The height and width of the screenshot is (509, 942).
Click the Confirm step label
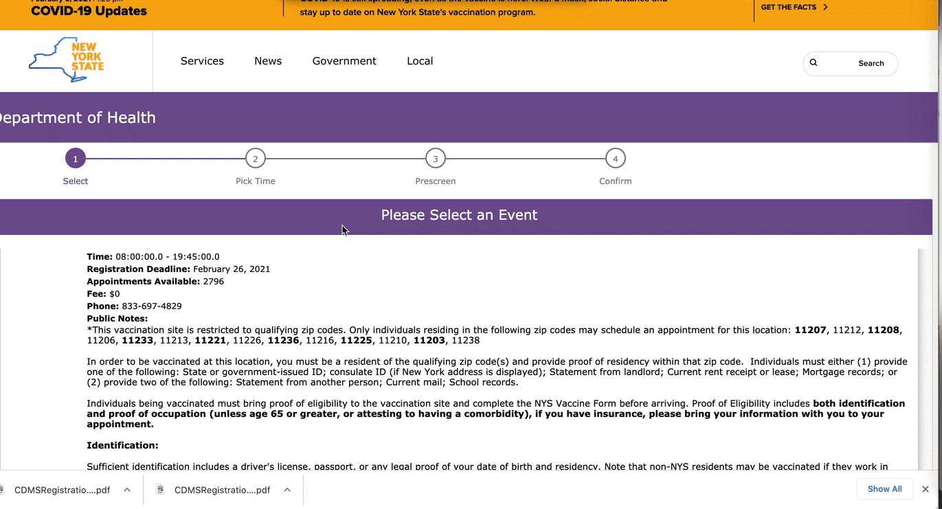pyautogui.click(x=616, y=181)
